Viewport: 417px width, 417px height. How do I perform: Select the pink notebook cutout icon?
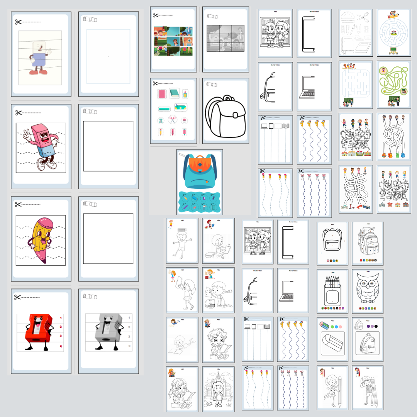pyautogui.click(x=161, y=94)
